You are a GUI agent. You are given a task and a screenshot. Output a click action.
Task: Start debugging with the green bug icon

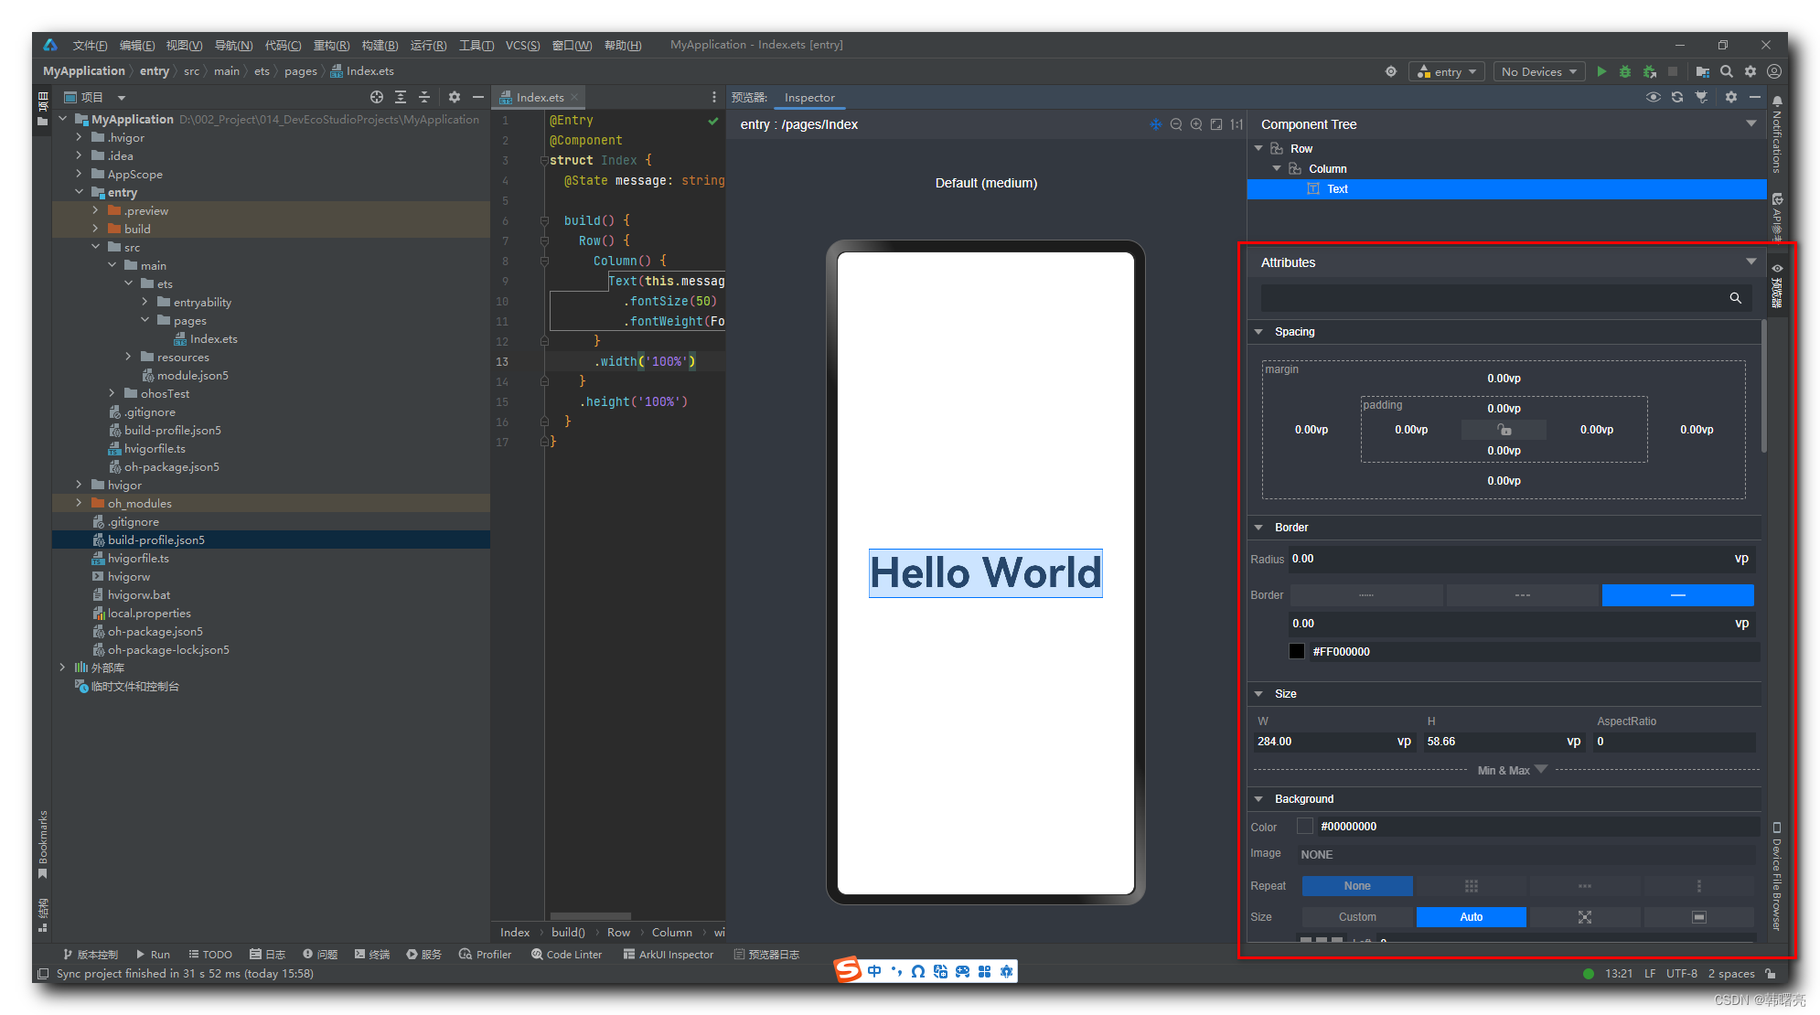(1624, 71)
